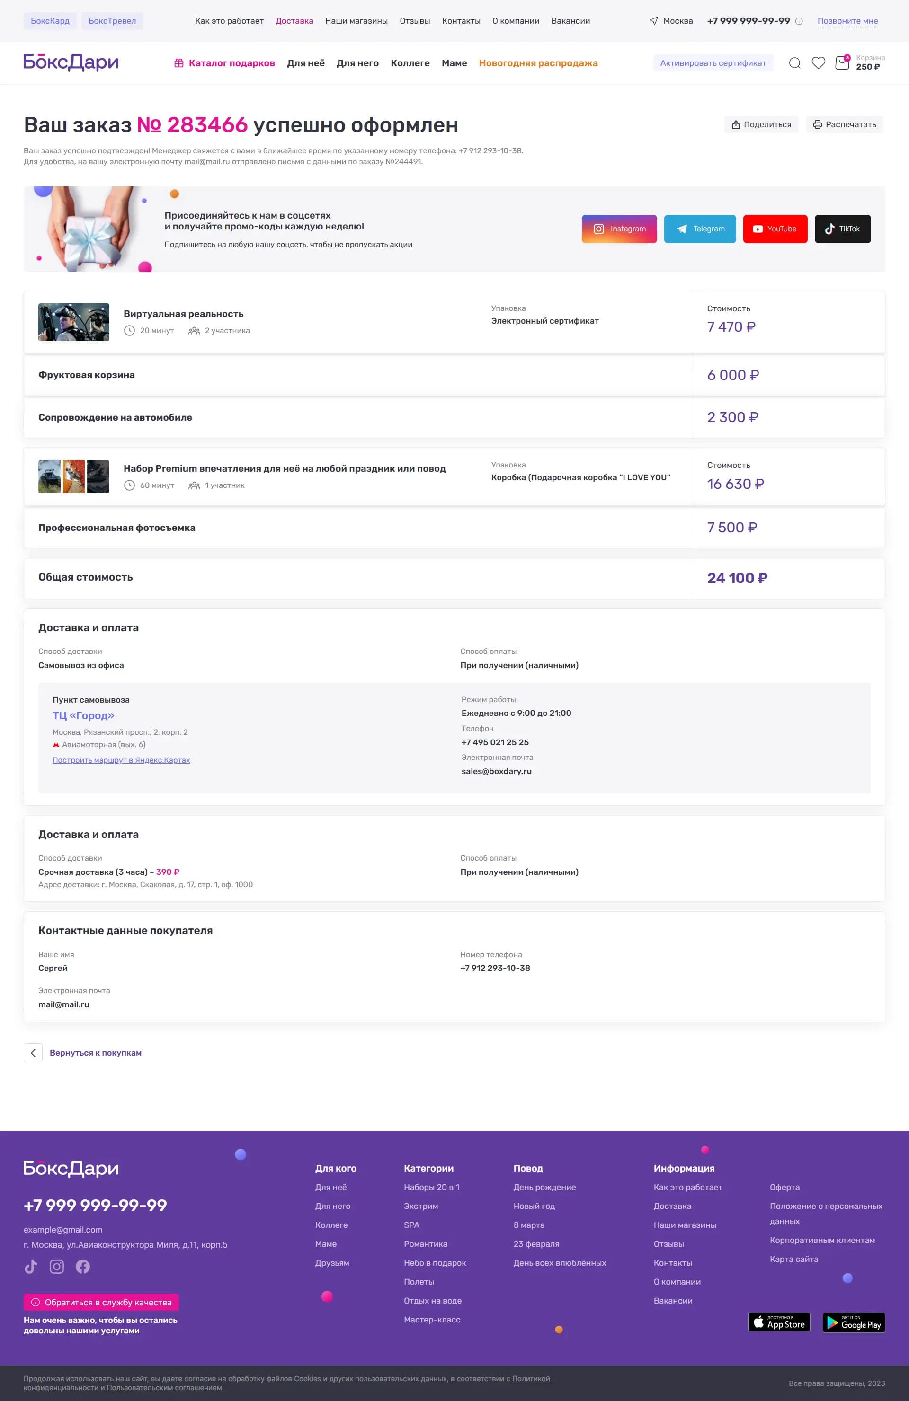This screenshot has height=1401, width=909.
Task: Open the Виртуальная реальность product thumbnail
Action: click(74, 322)
